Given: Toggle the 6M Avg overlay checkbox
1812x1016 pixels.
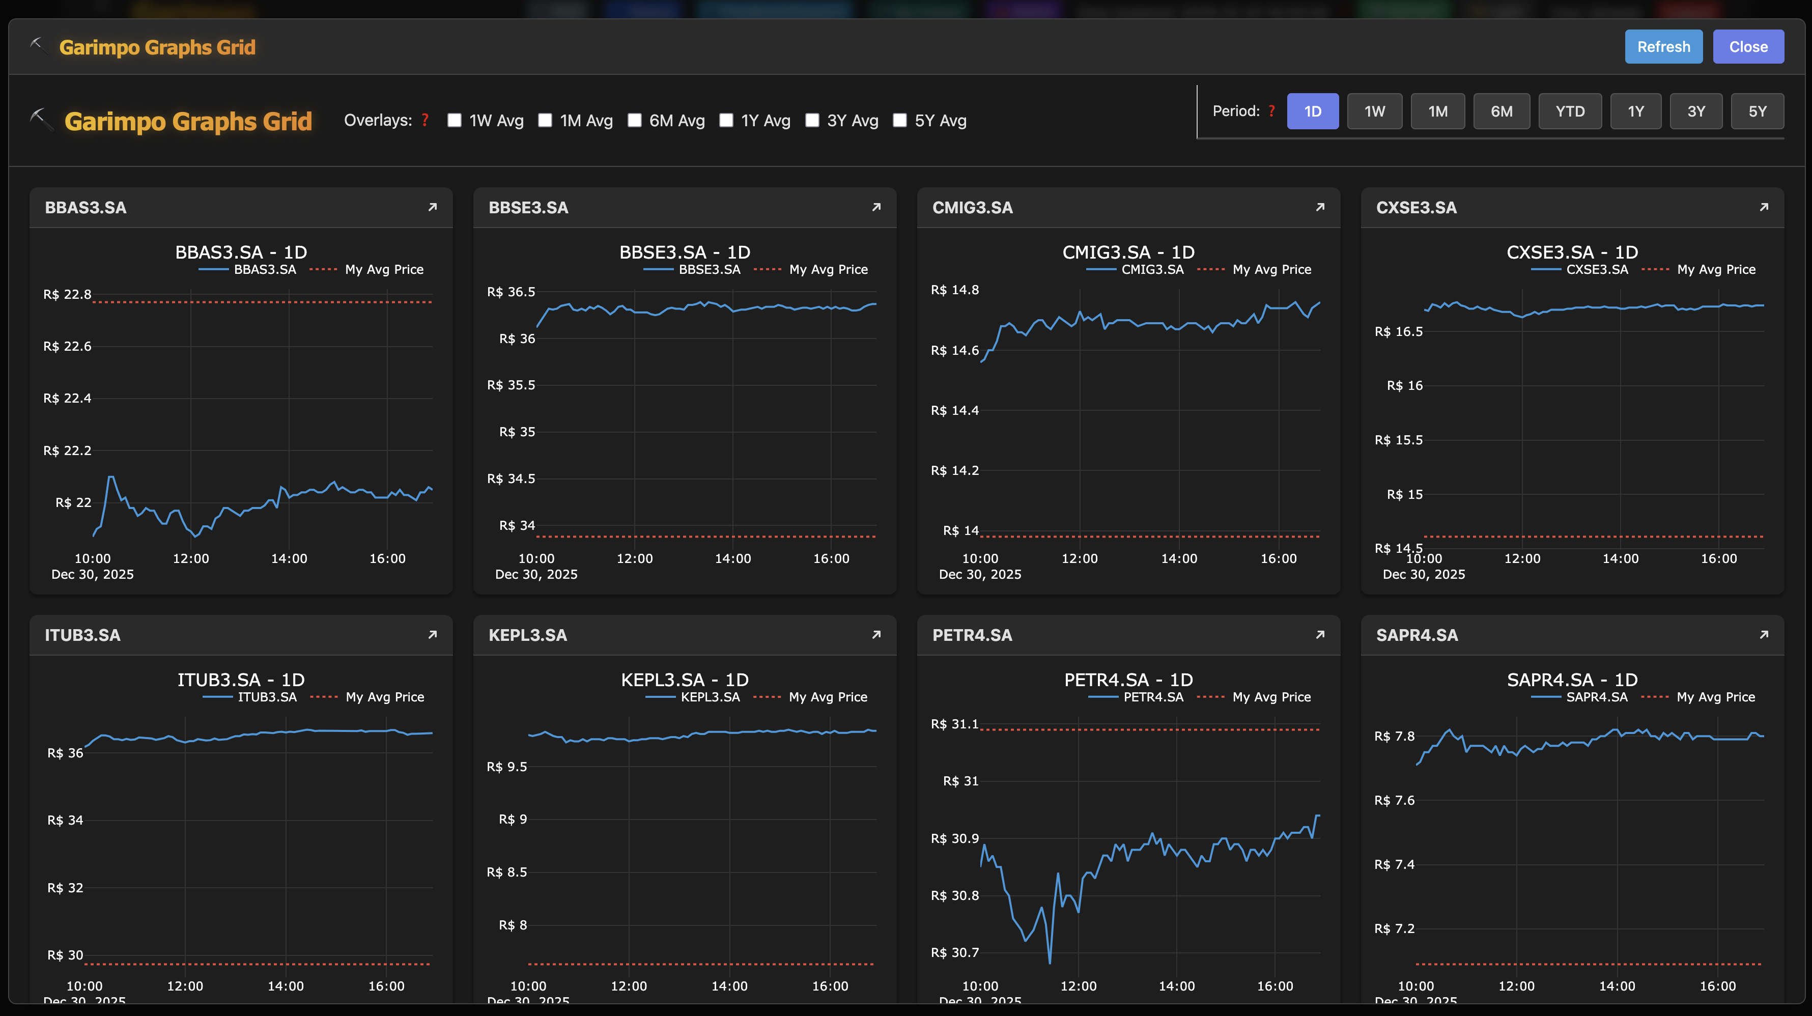Looking at the screenshot, I should pos(635,120).
